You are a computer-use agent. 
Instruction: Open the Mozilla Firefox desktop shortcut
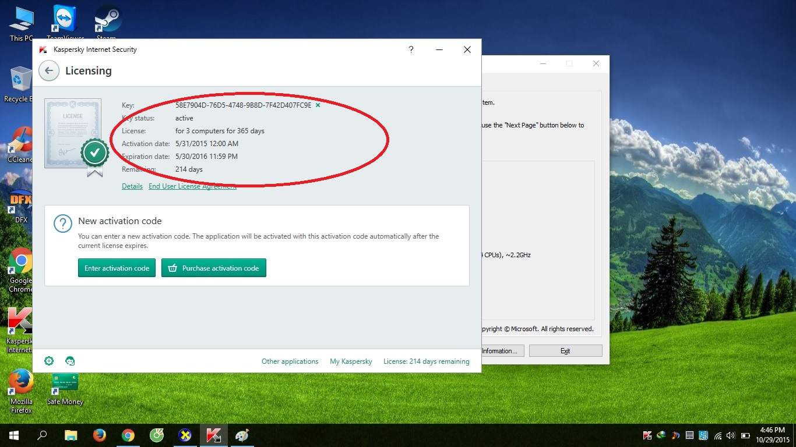[x=21, y=391]
